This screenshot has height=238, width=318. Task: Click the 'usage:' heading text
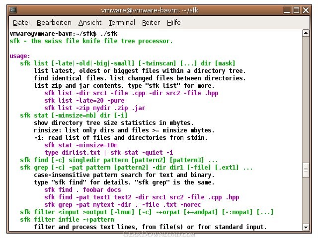20,56
